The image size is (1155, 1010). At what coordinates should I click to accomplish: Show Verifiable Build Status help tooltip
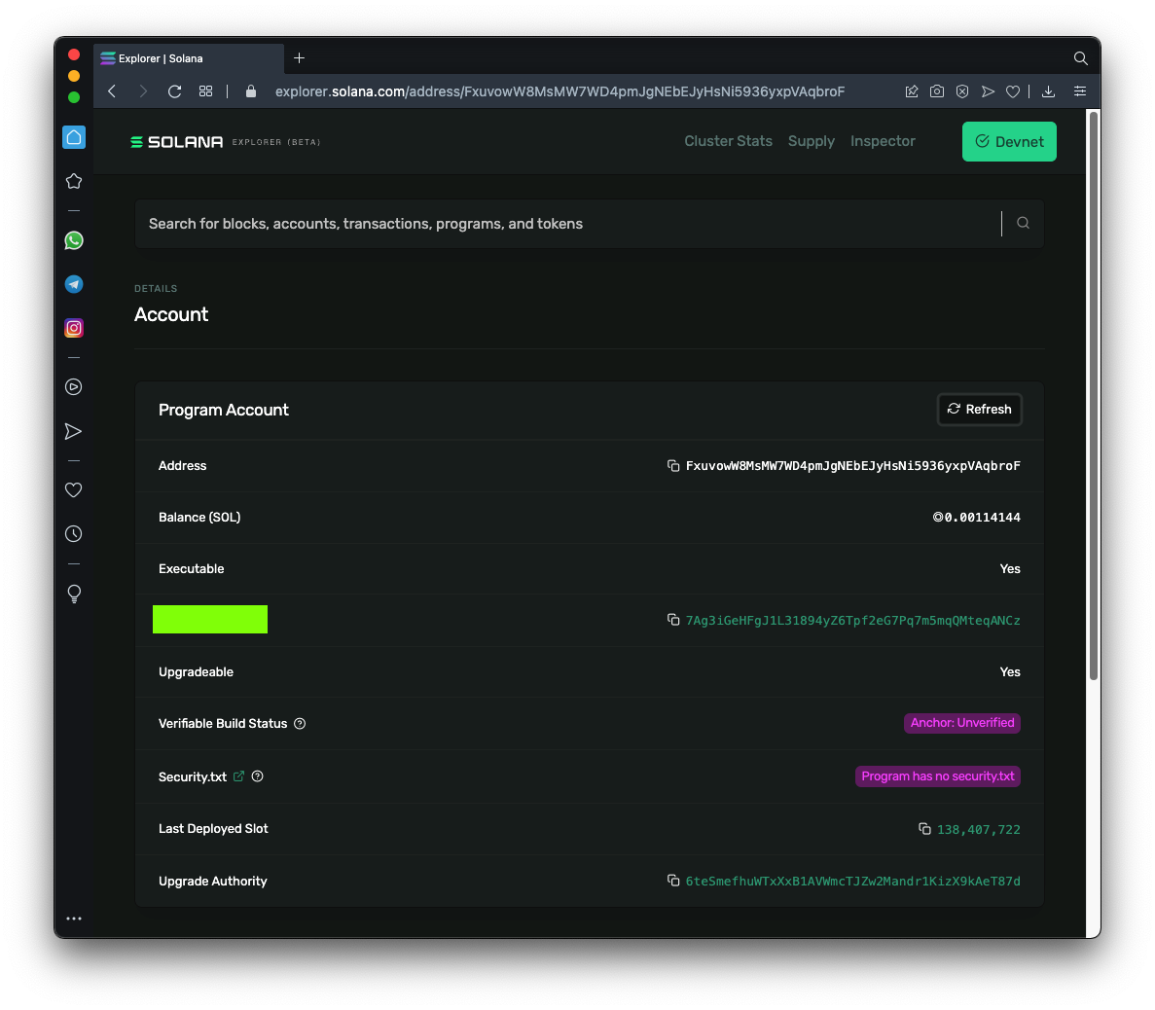point(300,724)
